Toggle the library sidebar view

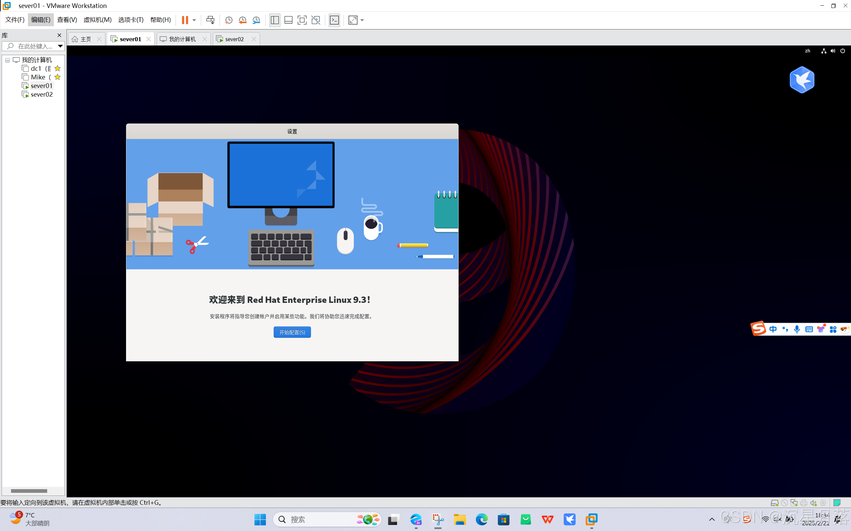tap(275, 20)
